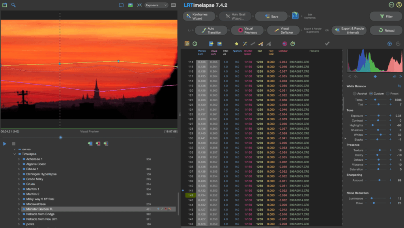Select the As shot white balance option
The image size is (404, 228).
point(355,94)
